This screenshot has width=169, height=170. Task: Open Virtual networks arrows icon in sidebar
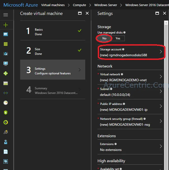(6, 93)
